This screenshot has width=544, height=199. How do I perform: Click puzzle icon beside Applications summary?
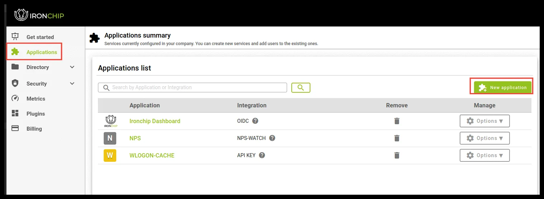[94, 38]
